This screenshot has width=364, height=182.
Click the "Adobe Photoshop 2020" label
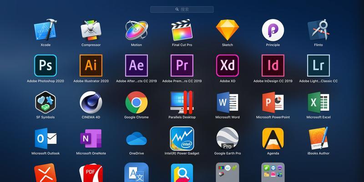(45, 81)
